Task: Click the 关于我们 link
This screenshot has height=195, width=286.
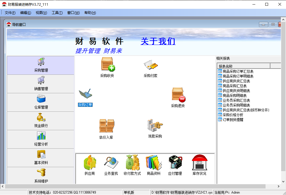Action: point(158,42)
